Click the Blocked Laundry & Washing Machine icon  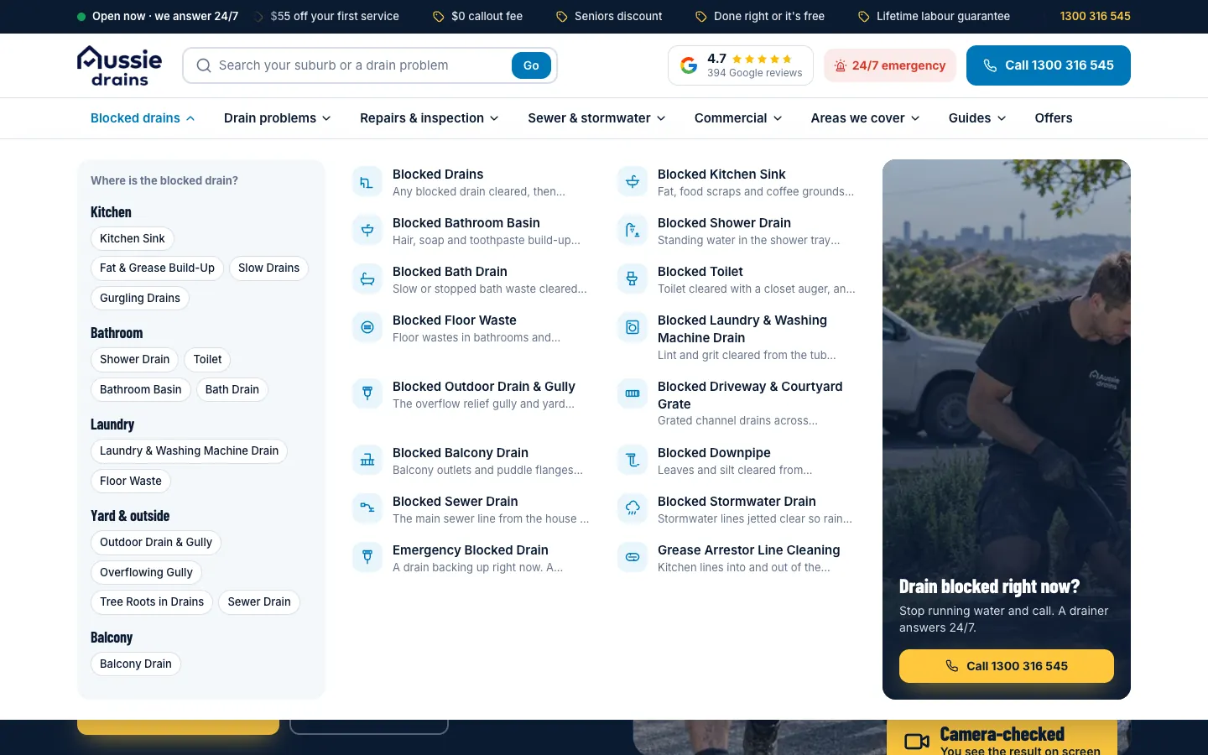[633, 328]
